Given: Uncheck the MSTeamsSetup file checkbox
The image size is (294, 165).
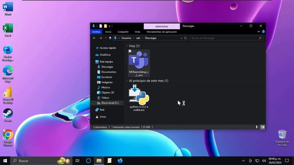Looking at the screenshot, I should pyautogui.click(x=130, y=51).
